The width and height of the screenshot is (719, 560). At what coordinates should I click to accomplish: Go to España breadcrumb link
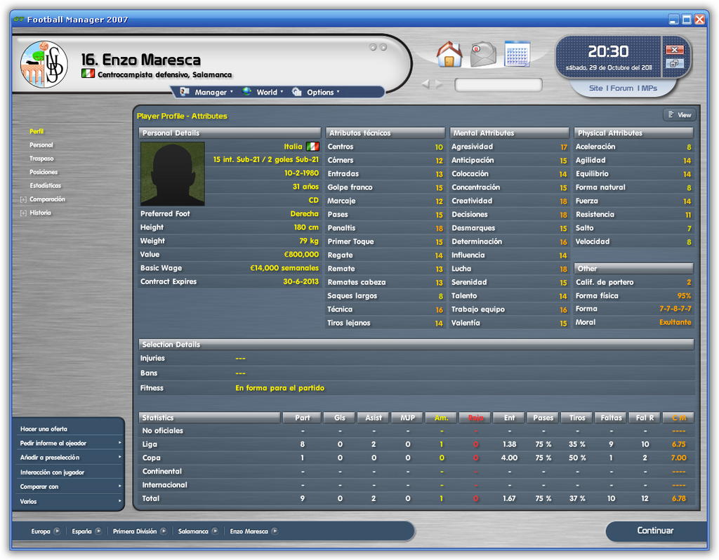point(81,531)
